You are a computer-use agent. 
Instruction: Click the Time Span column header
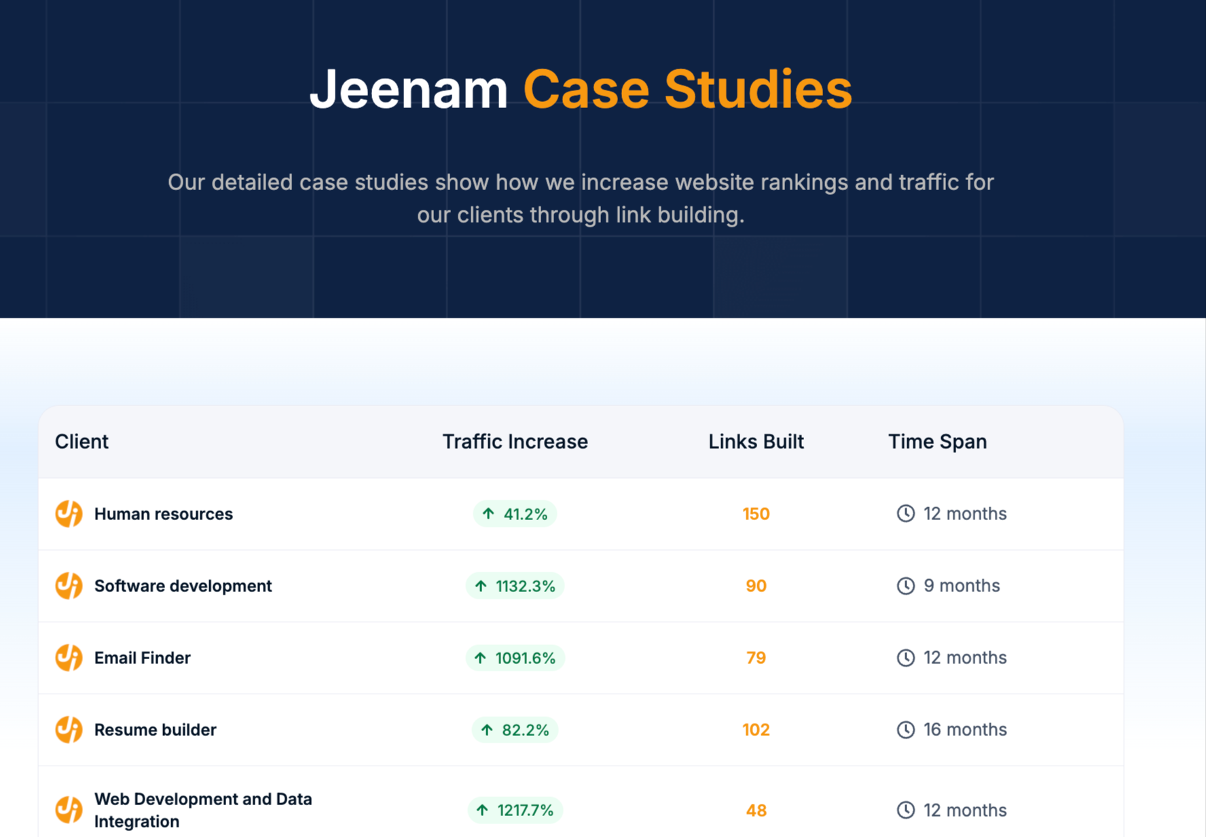pos(938,442)
